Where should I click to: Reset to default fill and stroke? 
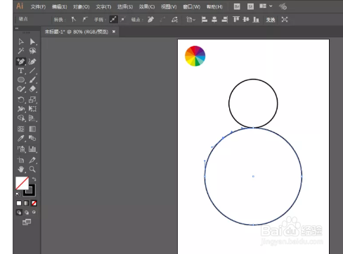(x=18, y=194)
